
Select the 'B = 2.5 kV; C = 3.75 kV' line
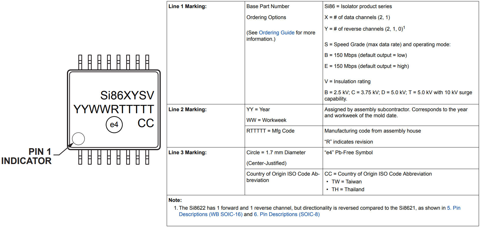click(x=398, y=96)
